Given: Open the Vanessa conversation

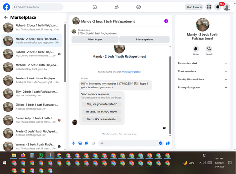Looking at the screenshot, I should coord(32,146).
